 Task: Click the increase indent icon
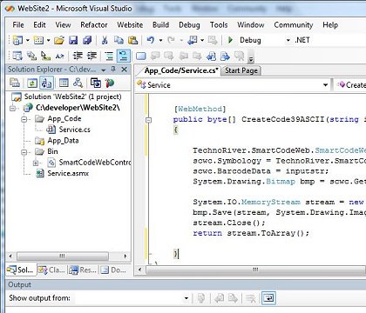(91, 56)
